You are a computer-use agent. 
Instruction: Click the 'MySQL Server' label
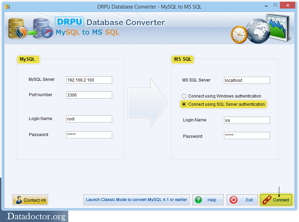point(42,79)
